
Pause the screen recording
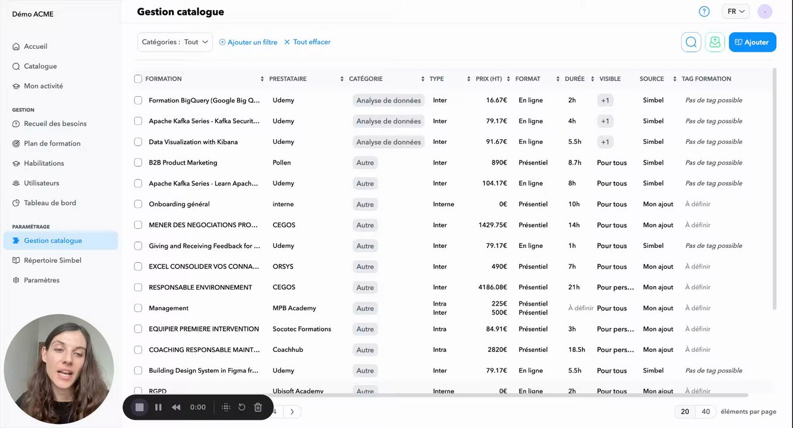coord(158,407)
